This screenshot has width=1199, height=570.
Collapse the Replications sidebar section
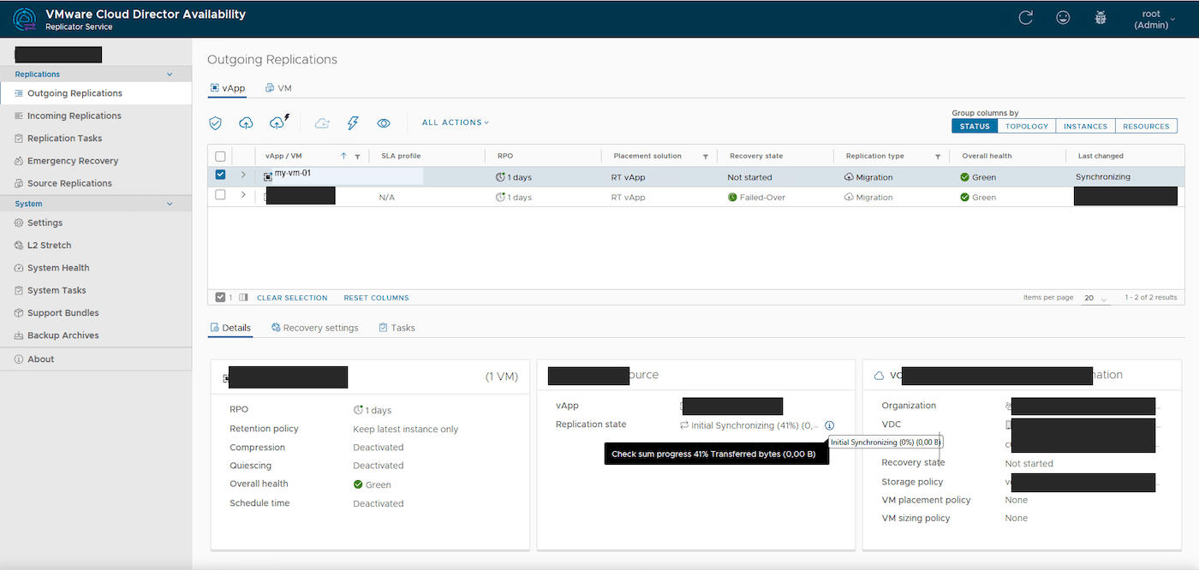(170, 74)
